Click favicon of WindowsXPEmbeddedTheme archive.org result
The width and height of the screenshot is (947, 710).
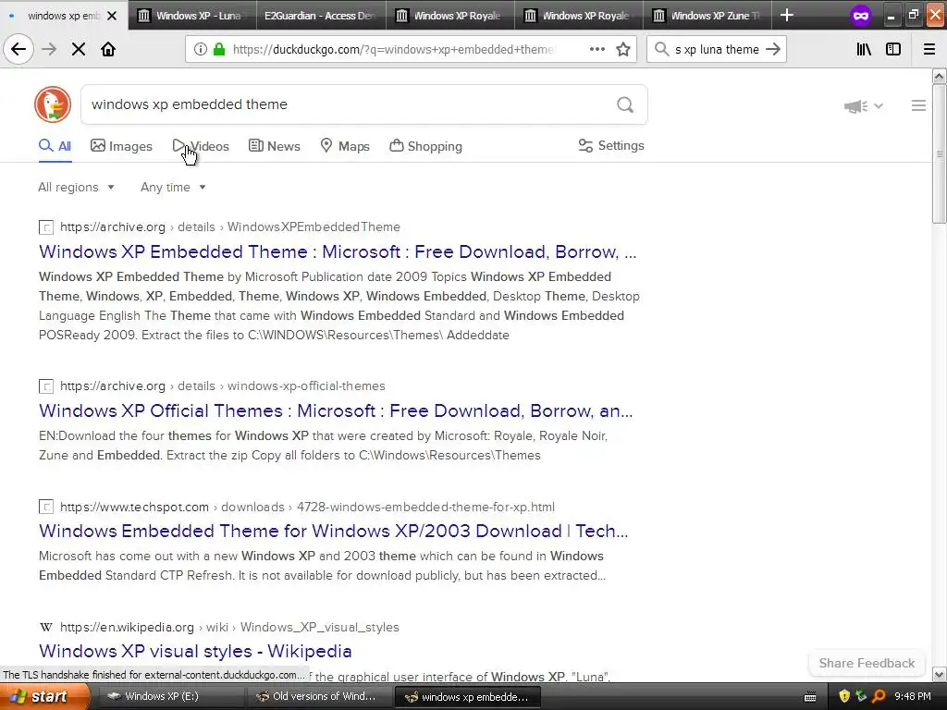coord(46,227)
